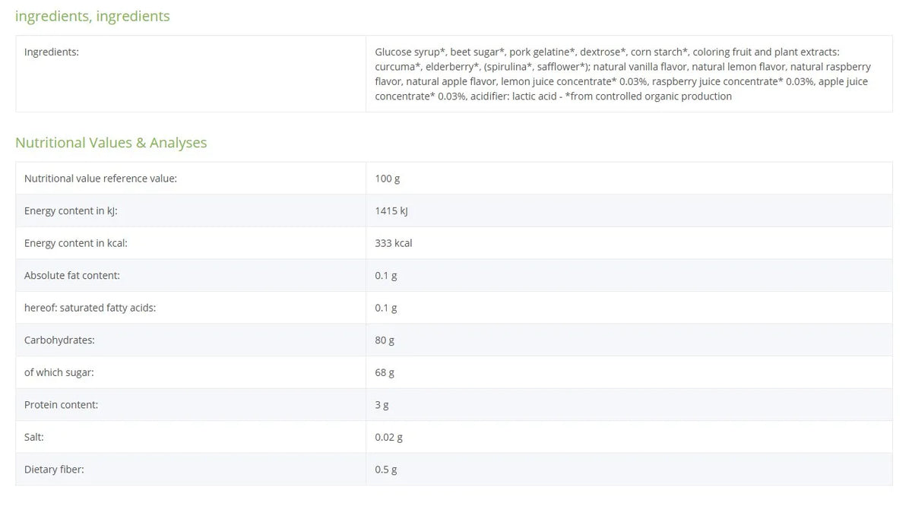The height and width of the screenshot is (506, 912).
Task: Click the 'Nutritional Values & Analyses' heading
Action: pyautogui.click(x=111, y=143)
